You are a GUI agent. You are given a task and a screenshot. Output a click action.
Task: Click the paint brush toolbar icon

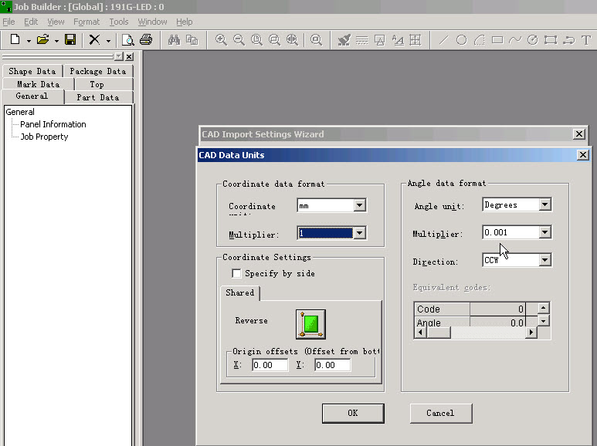[x=344, y=39]
